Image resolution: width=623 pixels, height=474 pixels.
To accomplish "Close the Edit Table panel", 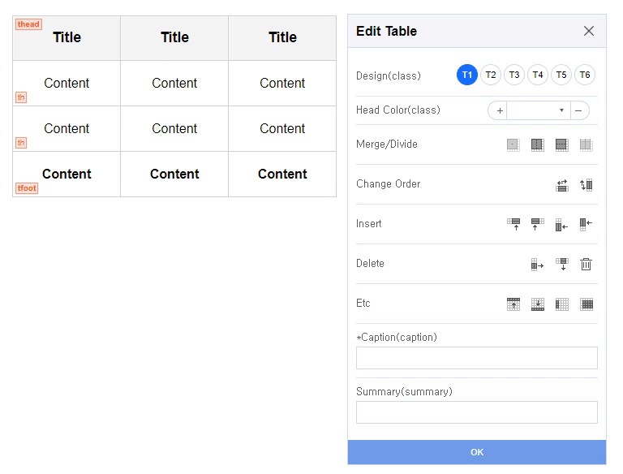I will [588, 31].
